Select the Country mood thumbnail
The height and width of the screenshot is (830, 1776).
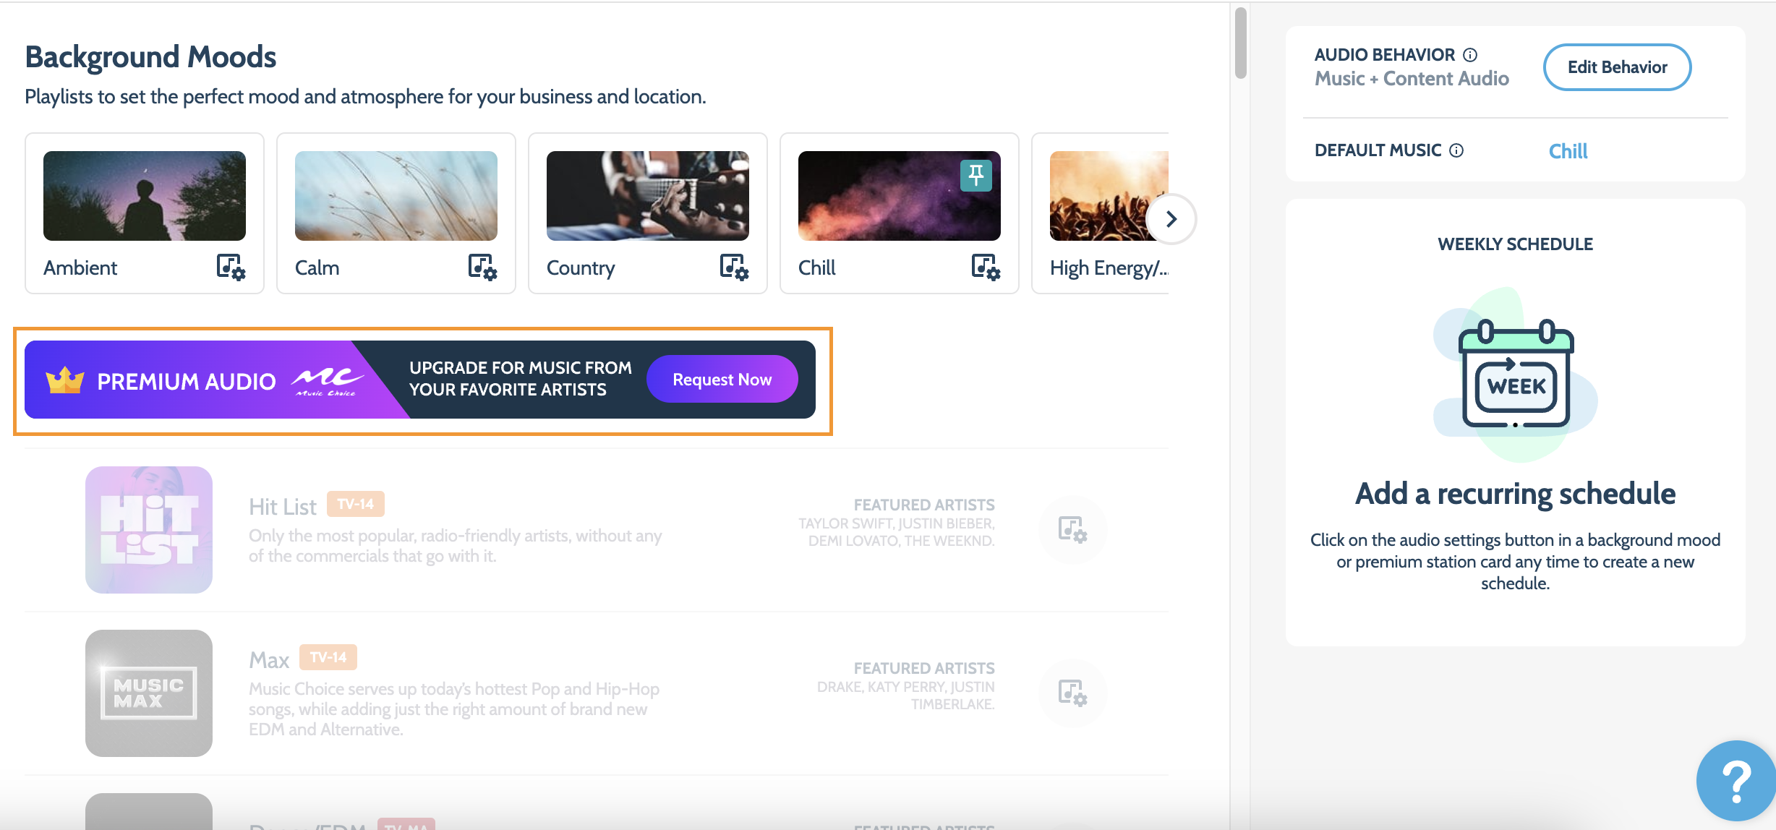[x=648, y=196]
